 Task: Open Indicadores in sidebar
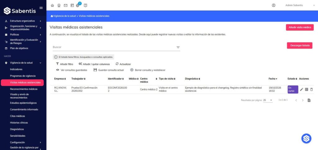click(16, 69)
